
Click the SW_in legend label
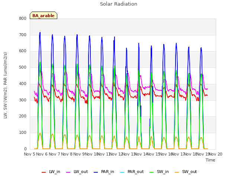point(163,172)
